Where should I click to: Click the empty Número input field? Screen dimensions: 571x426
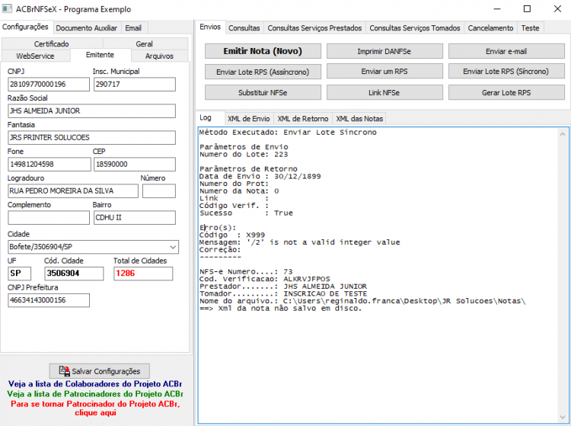pos(159,191)
